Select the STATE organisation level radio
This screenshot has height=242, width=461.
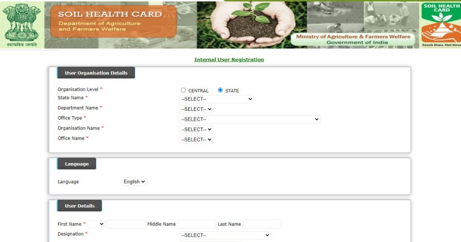pyautogui.click(x=220, y=90)
